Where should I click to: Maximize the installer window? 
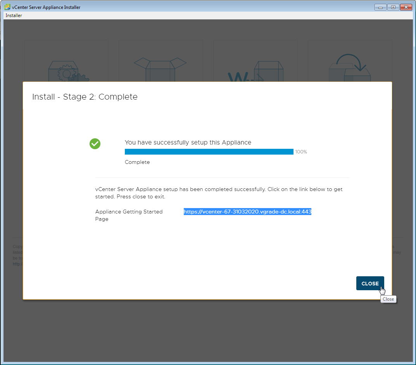tap(393, 7)
